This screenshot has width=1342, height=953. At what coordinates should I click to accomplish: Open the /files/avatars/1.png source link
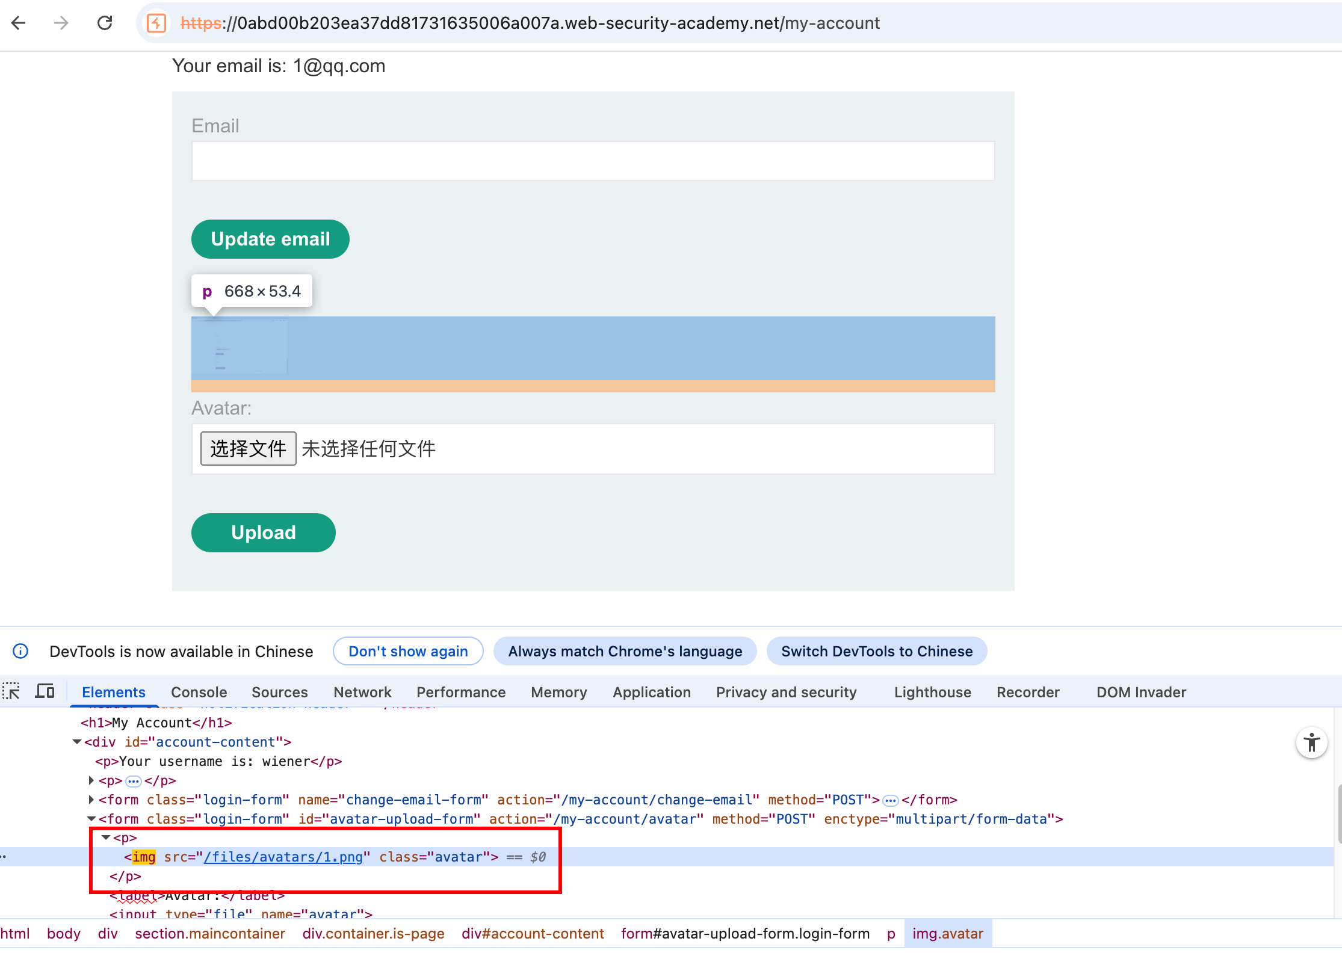[283, 857]
